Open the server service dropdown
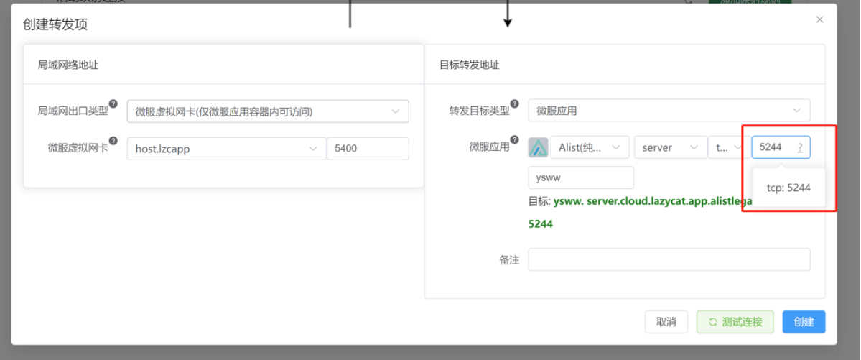The image size is (861, 360). [671, 147]
